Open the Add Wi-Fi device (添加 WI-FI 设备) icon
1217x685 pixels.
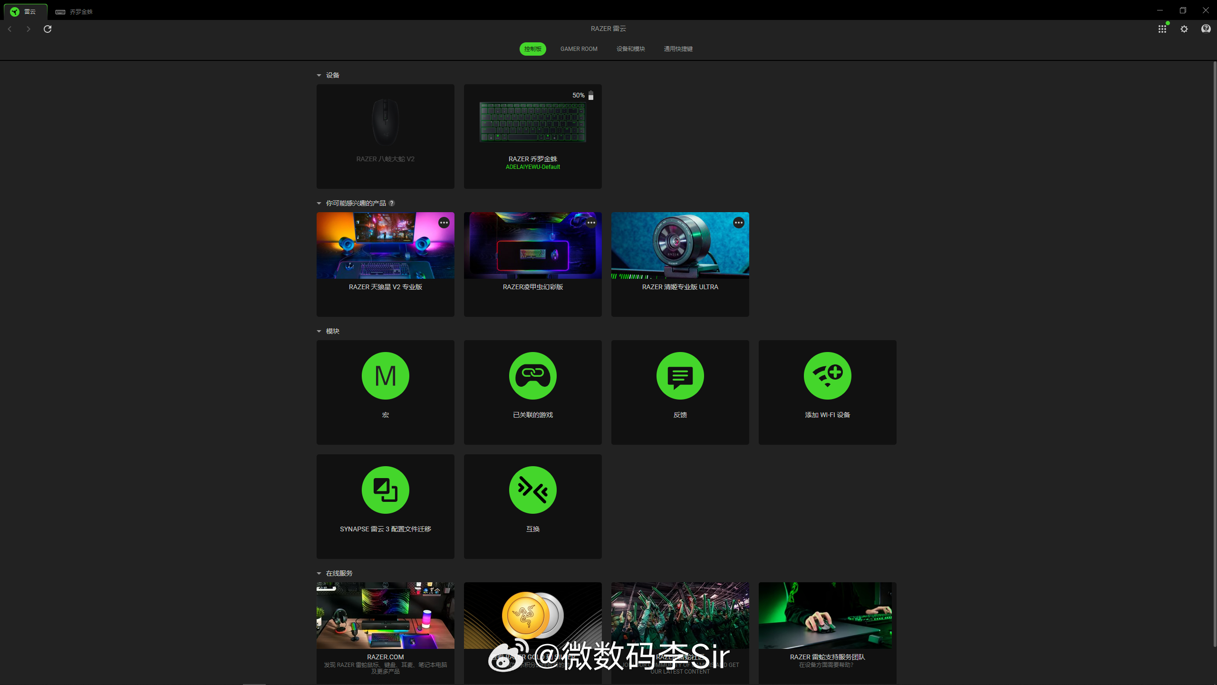tap(827, 376)
